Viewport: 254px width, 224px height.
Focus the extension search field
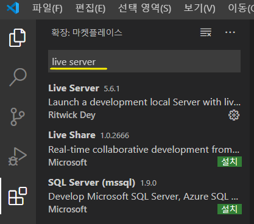(x=144, y=61)
